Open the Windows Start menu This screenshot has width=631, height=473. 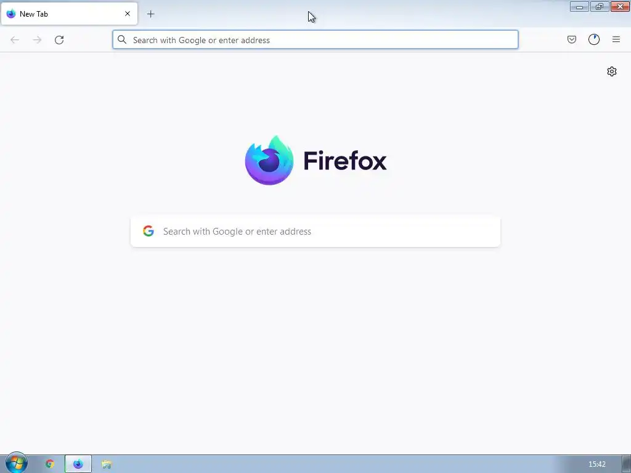(x=17, y=463)
